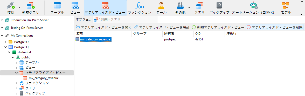Image resolution: width=305 pixels, height=96 pixels.
Task: Select Testing On-Prem Server in tree
Action: coord(27,28)
